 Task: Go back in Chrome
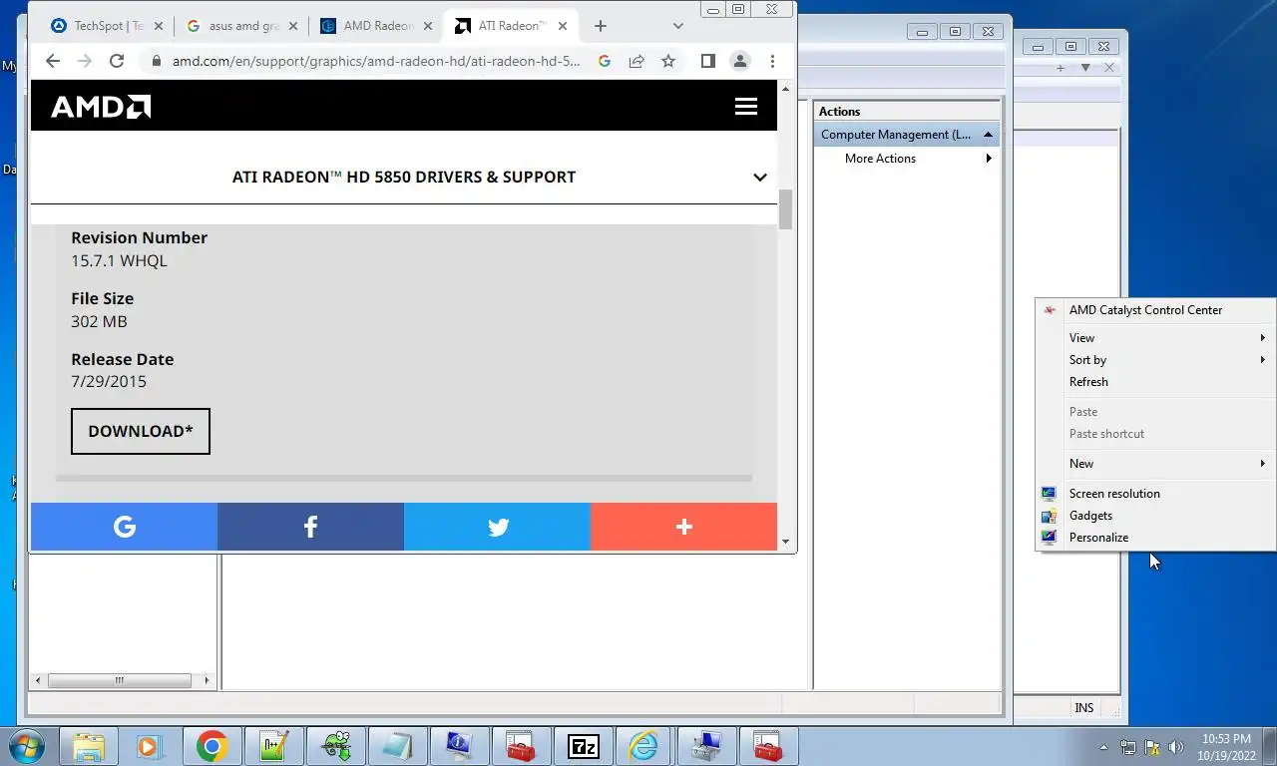click(x=53, y=61)
